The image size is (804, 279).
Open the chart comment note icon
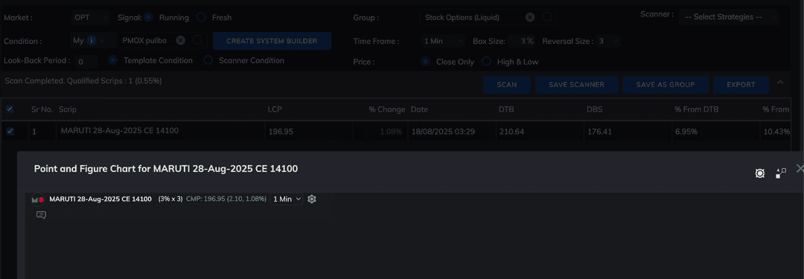[x=41, y=215]
